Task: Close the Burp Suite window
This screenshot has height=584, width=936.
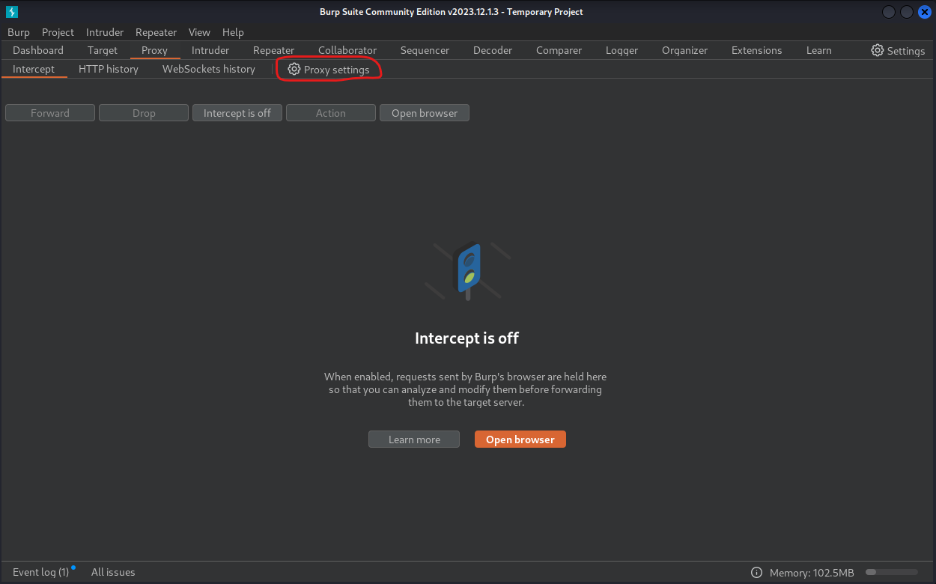Action: pos(925,12)
